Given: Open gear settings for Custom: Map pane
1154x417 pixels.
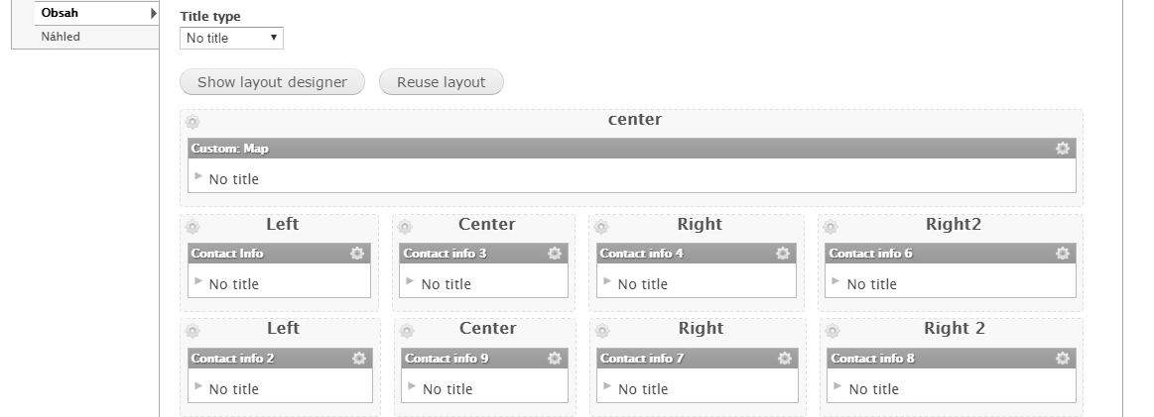Looking at the screenshot, I should tap(1062, 149).
